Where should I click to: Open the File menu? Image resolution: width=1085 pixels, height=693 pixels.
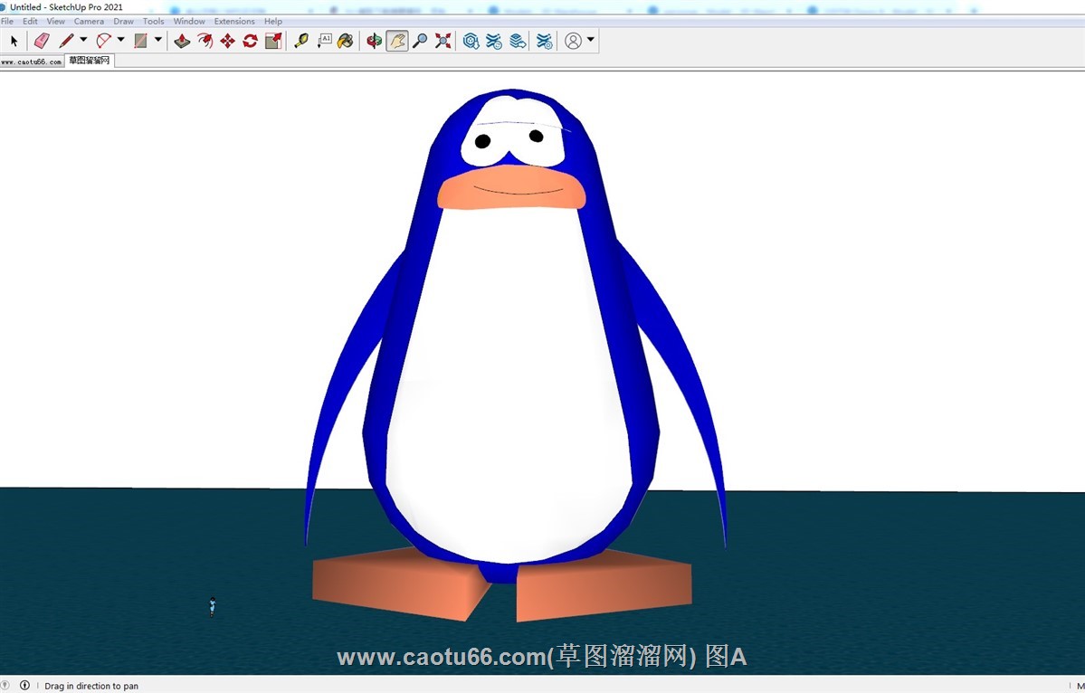click(7, 22)
